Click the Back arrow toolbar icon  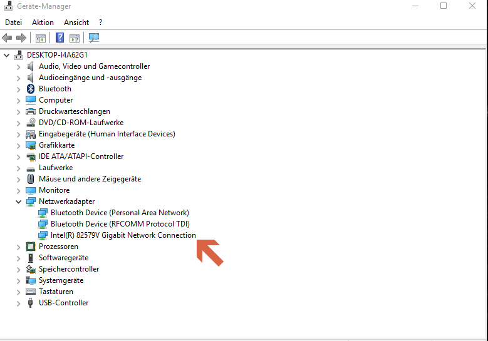pos(7,38)
